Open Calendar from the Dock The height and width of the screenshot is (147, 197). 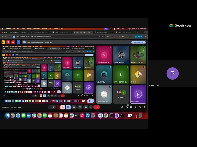tap(50, 115)
